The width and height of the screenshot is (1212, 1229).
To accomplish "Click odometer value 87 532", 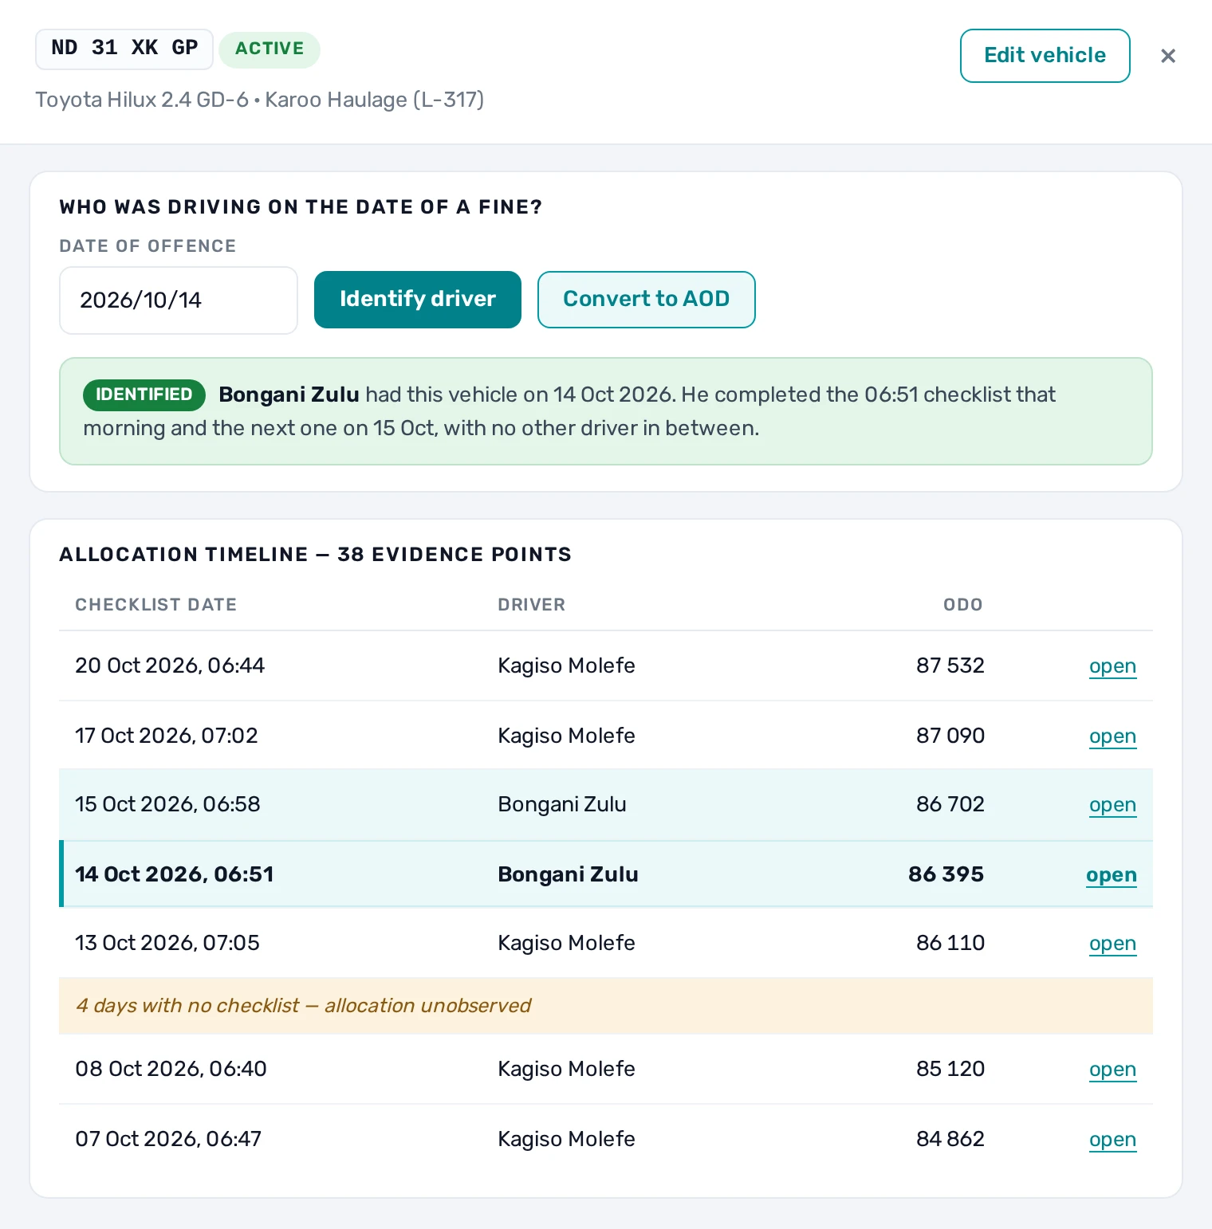I will pyautogui.click(x=950, y=666).
